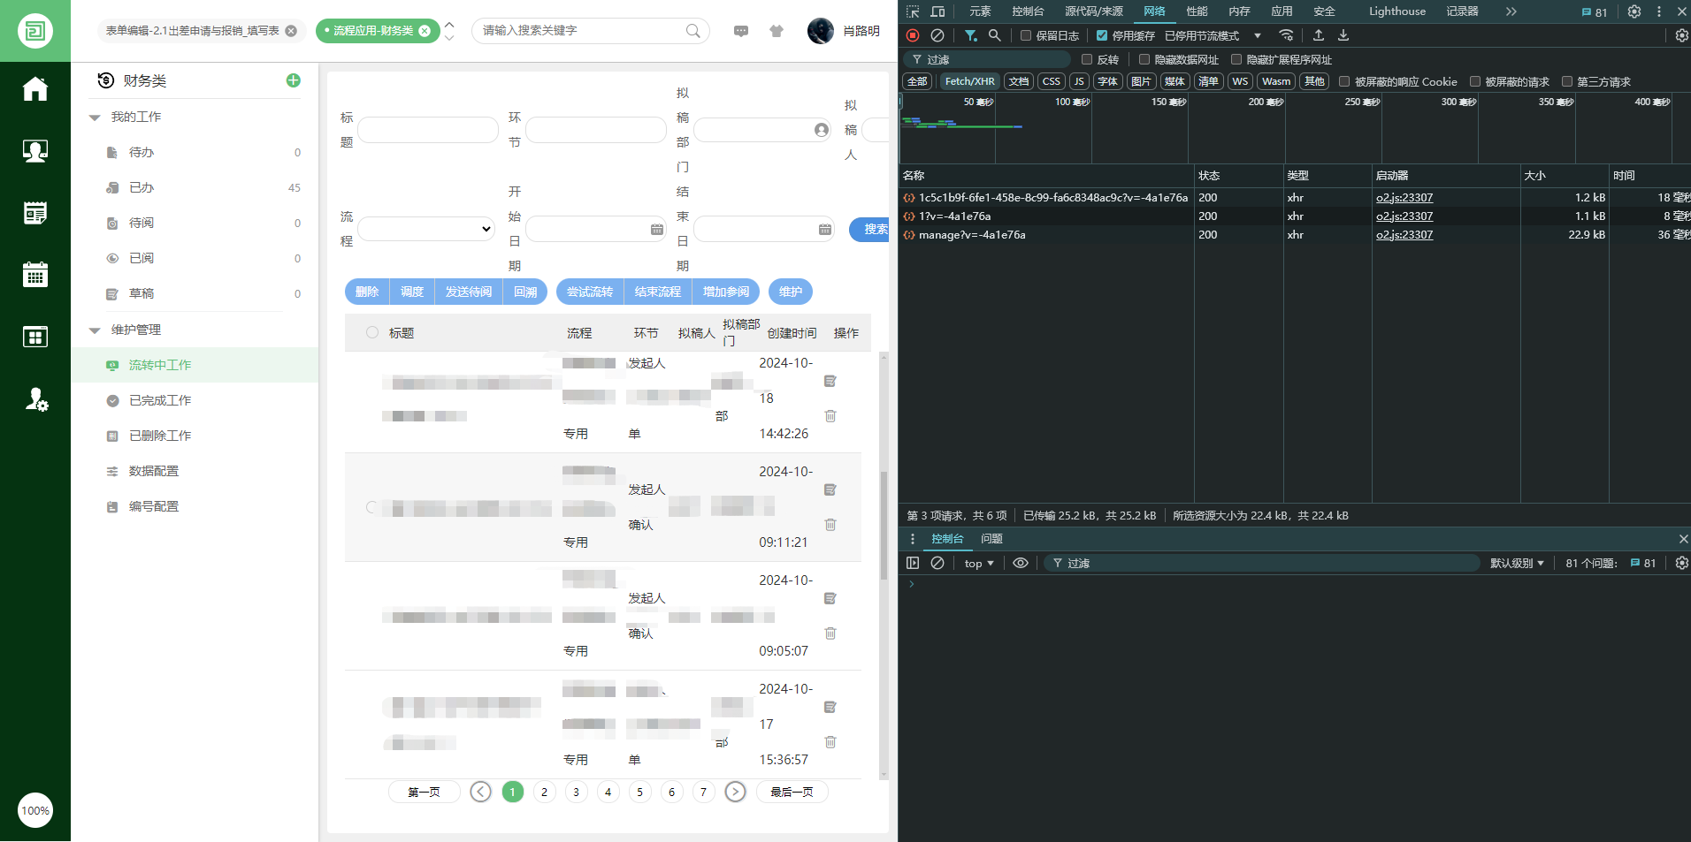Click the trash icon for the 09:11:21 row
This screenshot has height=842, width=1691.
click(x=830, y=525)
